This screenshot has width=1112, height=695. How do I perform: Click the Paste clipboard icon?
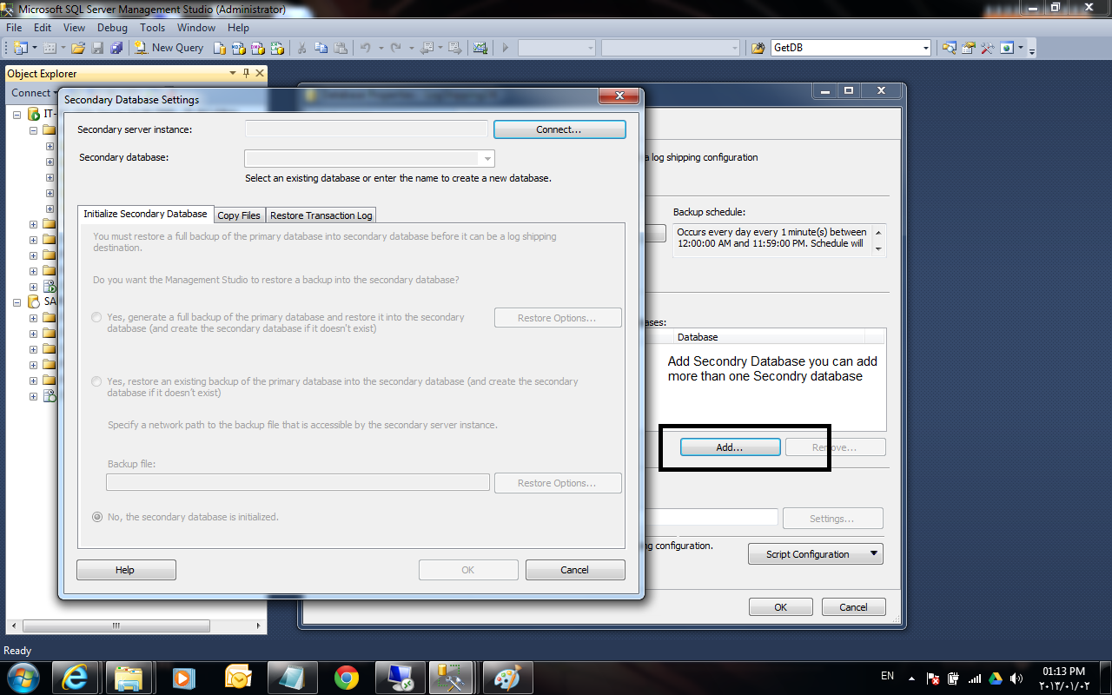click(341, 48)
